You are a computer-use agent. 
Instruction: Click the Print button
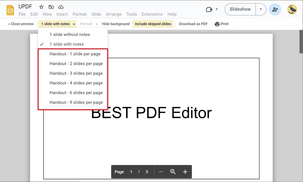(x=222, y=24)
